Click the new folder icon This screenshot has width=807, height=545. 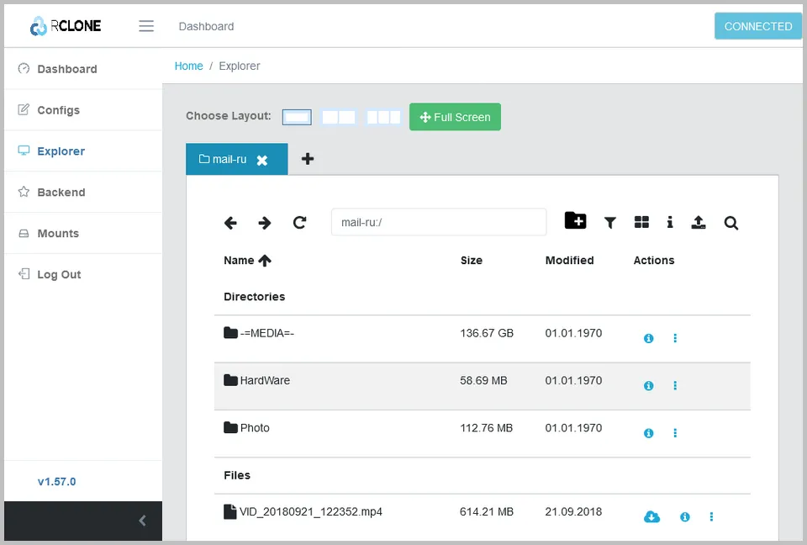(575, 221)
